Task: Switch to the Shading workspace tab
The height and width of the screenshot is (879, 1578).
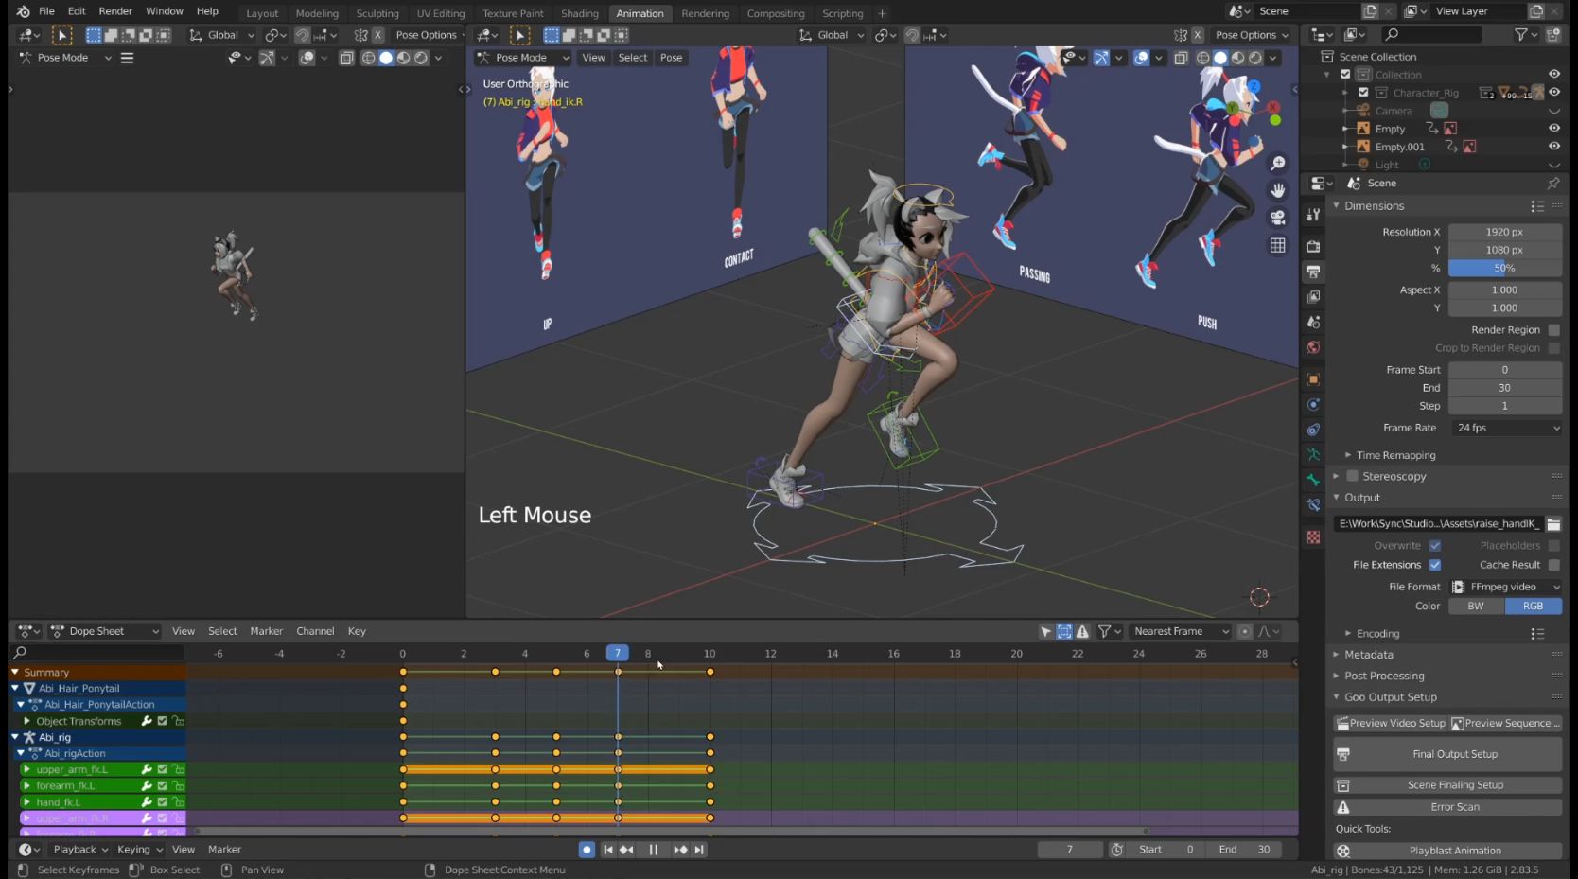Action: [x=579, y=13]
